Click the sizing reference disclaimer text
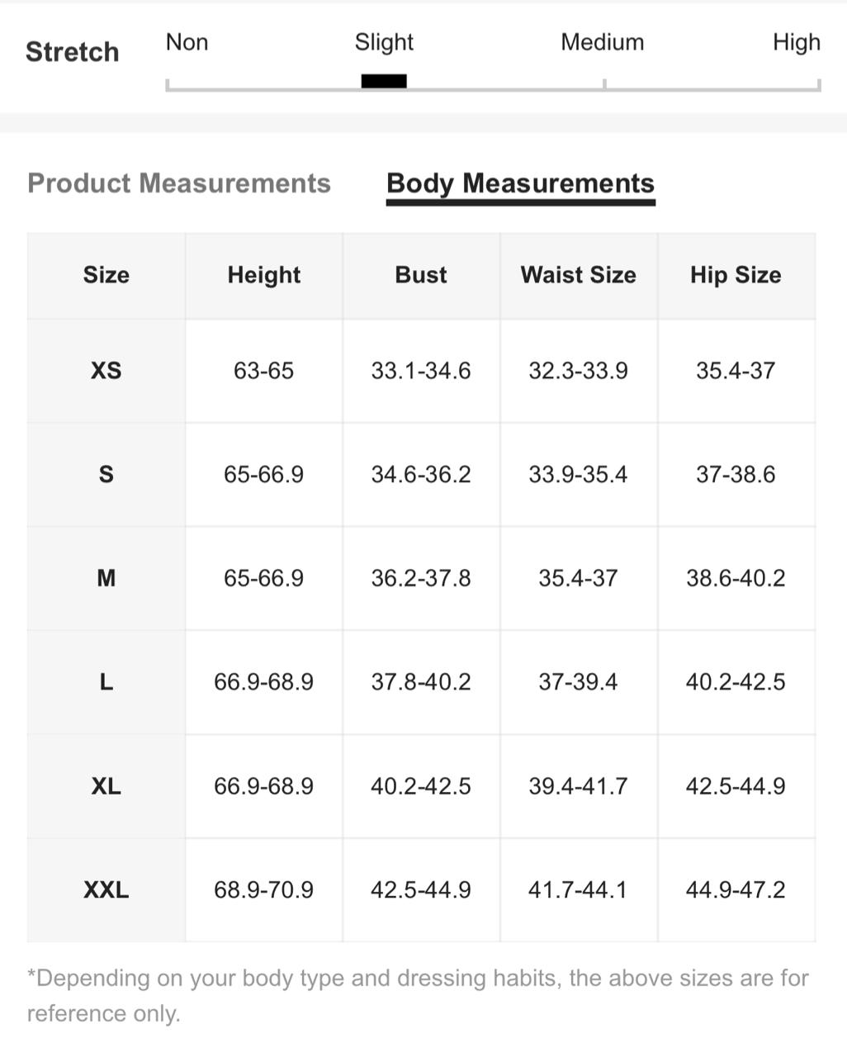 [x=418, y=996]
